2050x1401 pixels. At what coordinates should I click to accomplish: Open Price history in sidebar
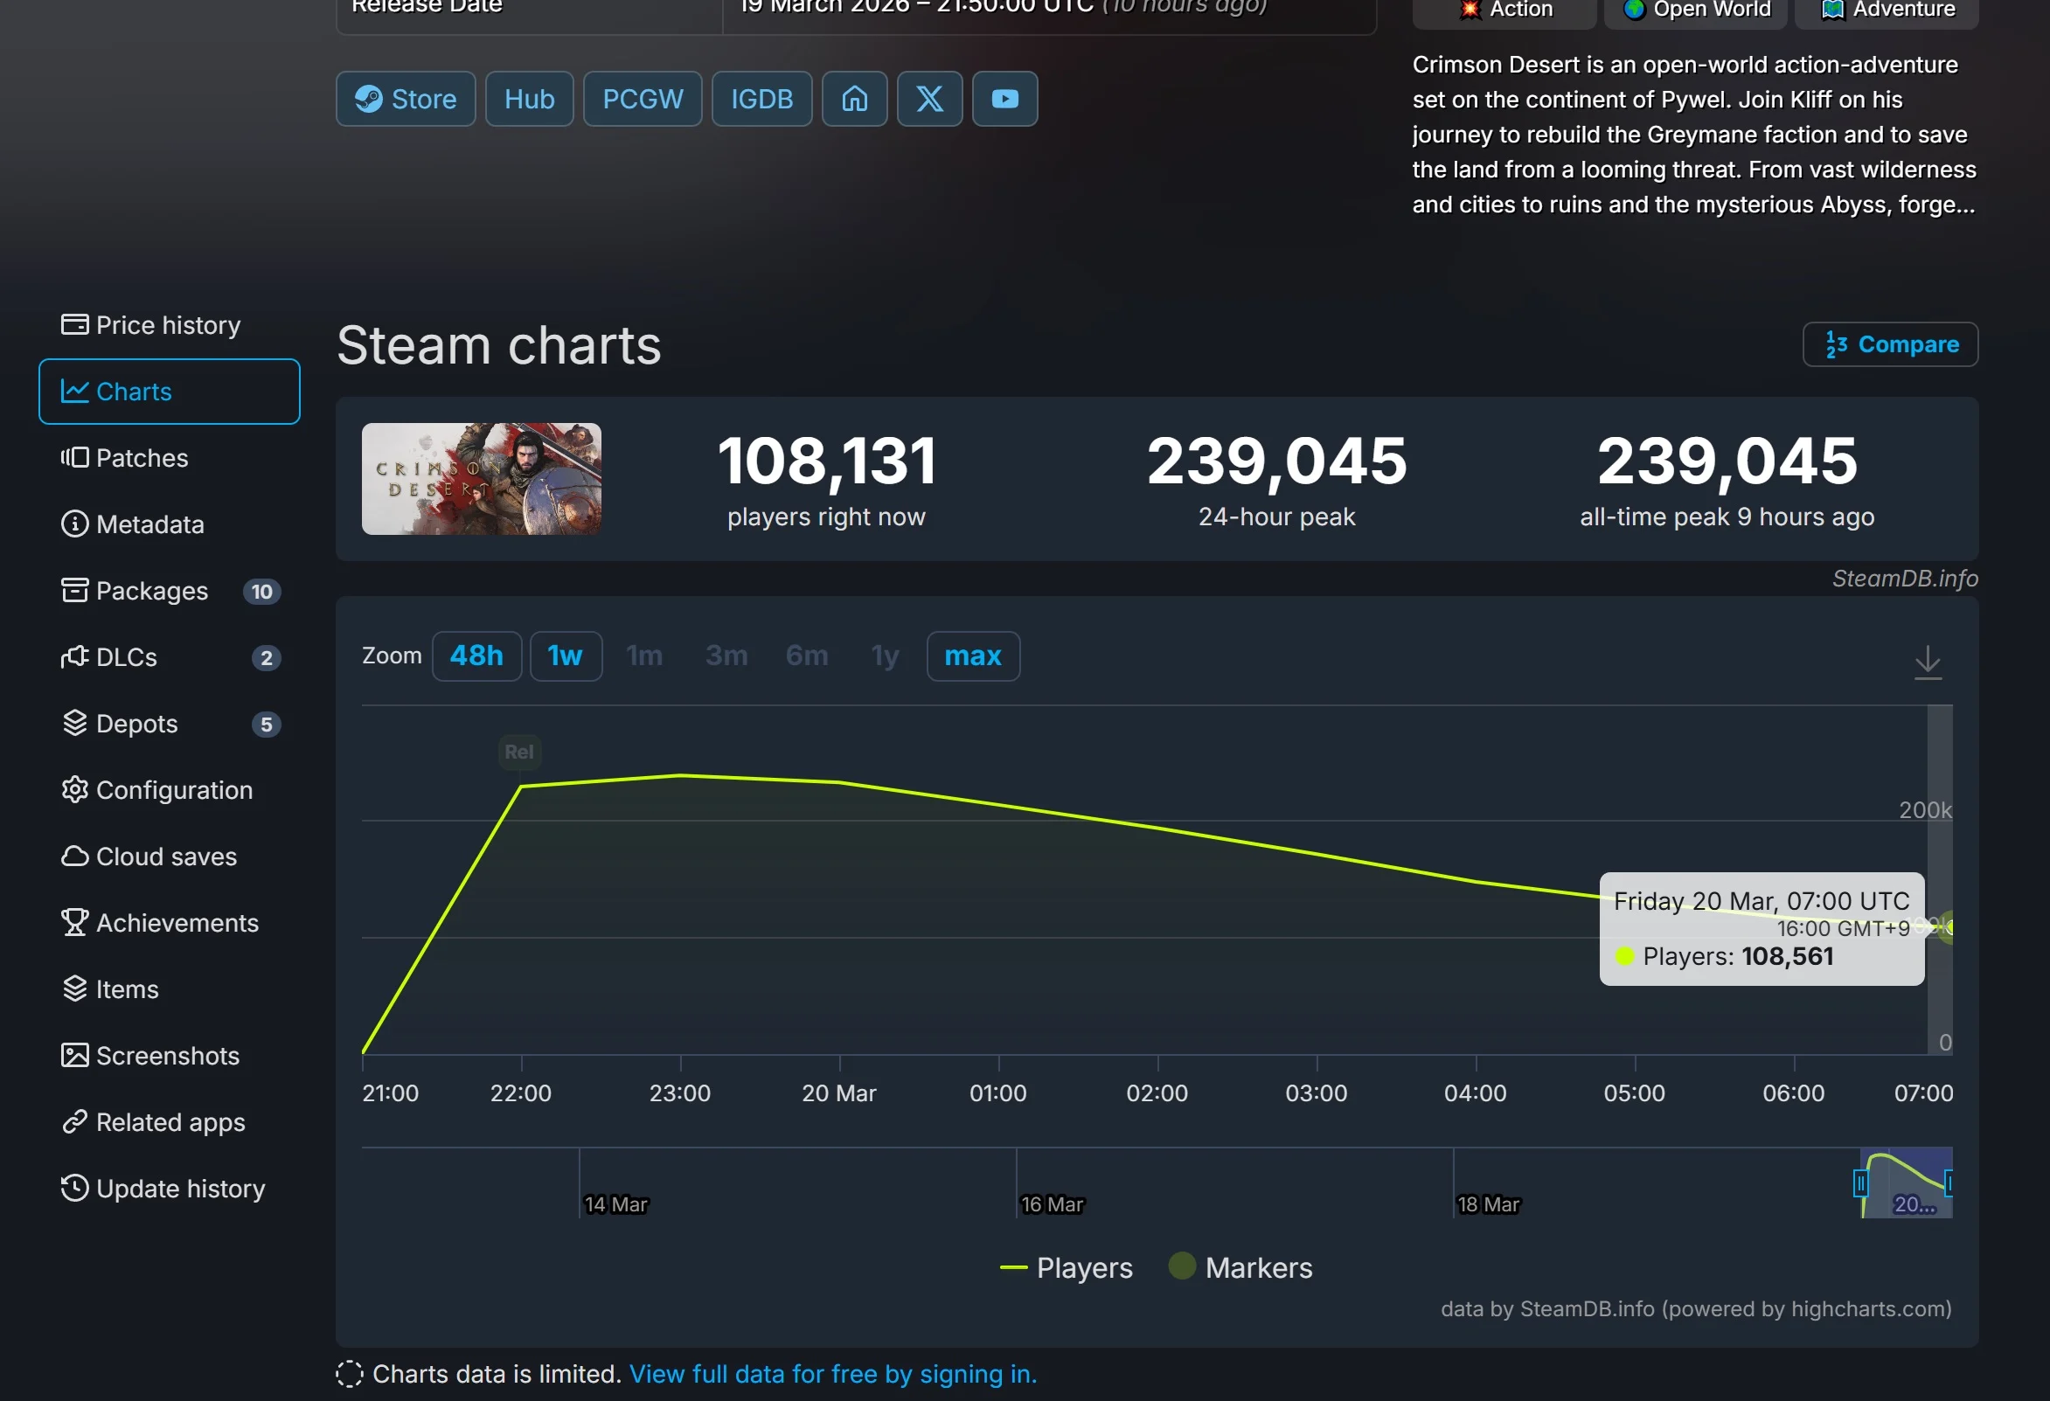(x=169, y=324)
